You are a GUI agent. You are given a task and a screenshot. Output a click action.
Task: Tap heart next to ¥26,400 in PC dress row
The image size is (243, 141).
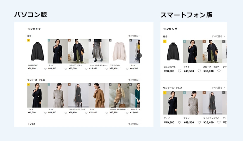pyautogui.click(x=86, y=113)
